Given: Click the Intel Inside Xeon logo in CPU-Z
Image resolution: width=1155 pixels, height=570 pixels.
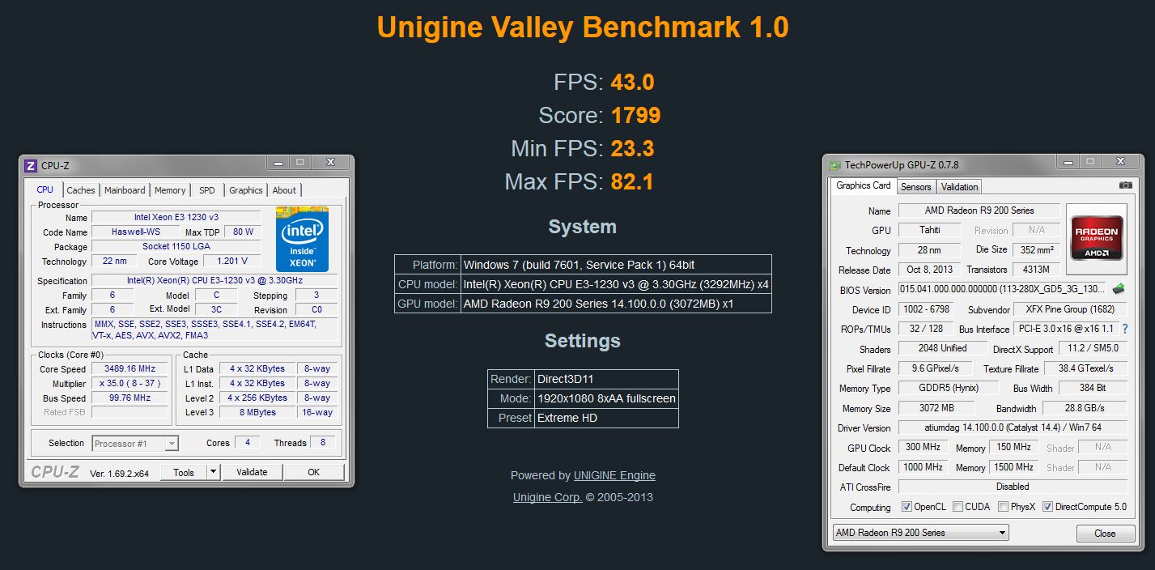Looking at the screenshot, I should click(302, 239).
